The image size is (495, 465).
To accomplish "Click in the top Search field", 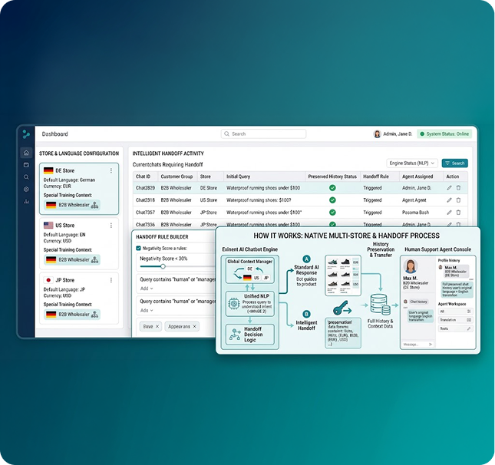I will click(x=263, y=134).
